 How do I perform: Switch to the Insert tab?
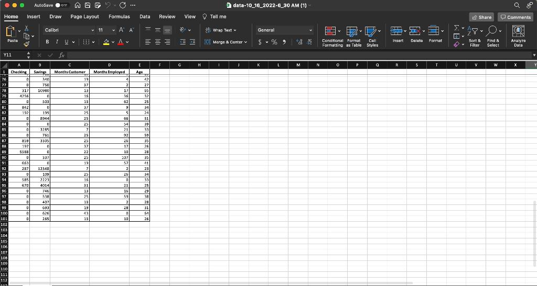[34, 16]
